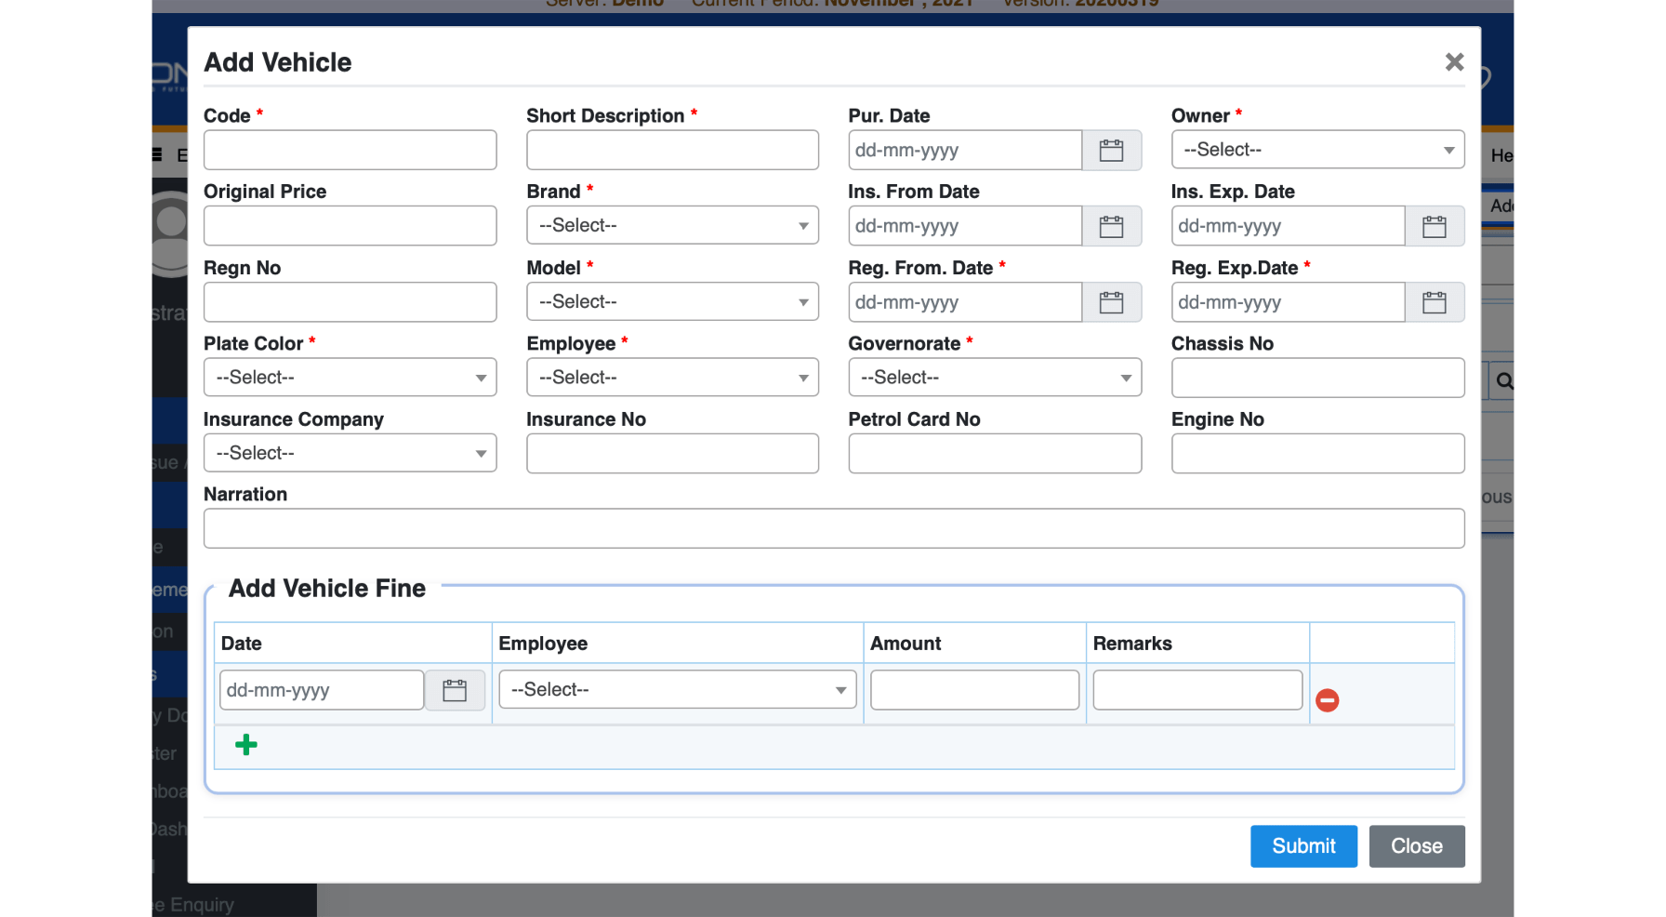Click the Ins. From Date text box
1666x917 pixels.
[x=965, y=226]
